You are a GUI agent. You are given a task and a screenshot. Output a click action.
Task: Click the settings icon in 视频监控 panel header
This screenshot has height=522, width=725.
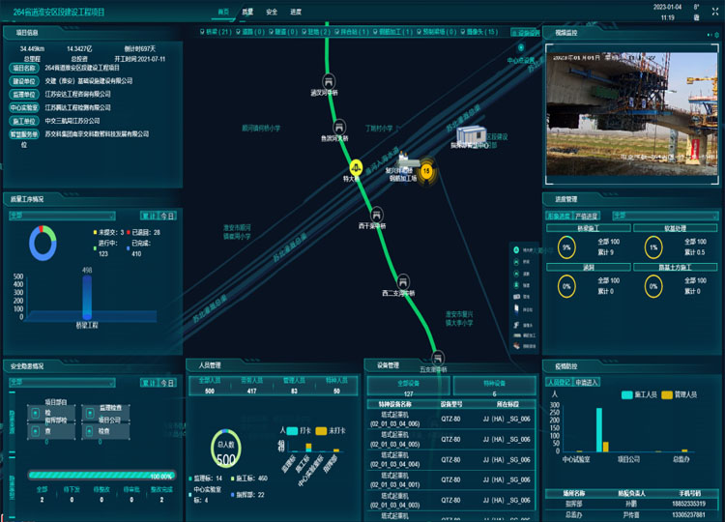(717, 35)
